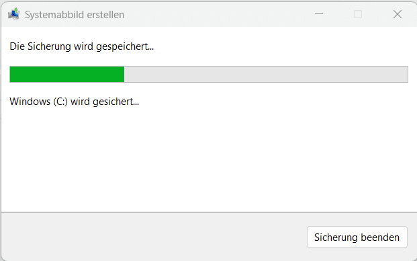The image size is (417, 261).
Task: Close the Systemabbild erstellen dialog
Action: coord(398,14)
